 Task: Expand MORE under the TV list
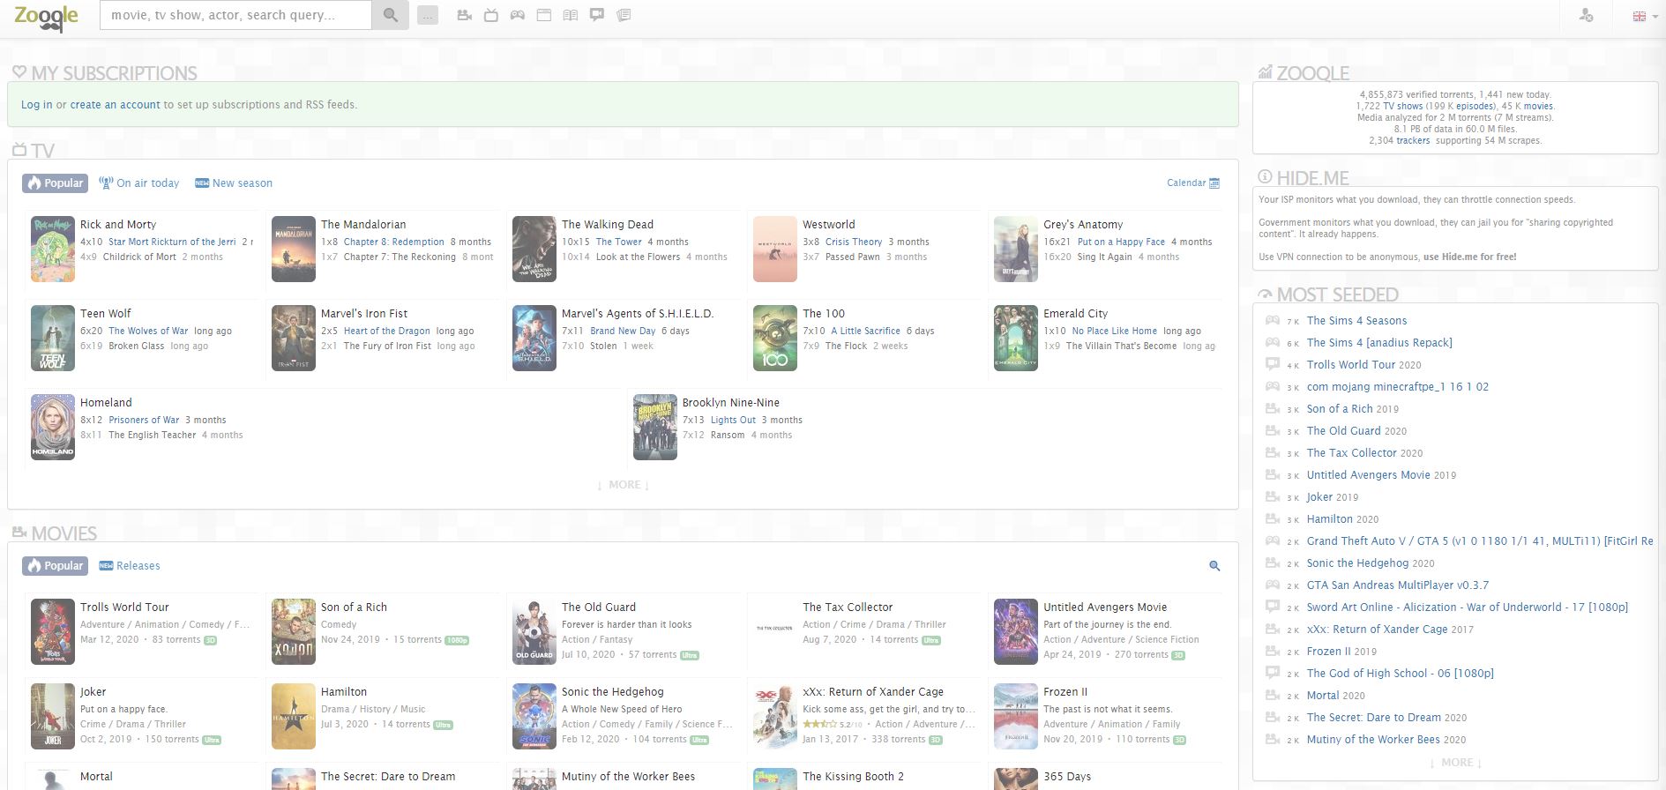pos(624,485)
